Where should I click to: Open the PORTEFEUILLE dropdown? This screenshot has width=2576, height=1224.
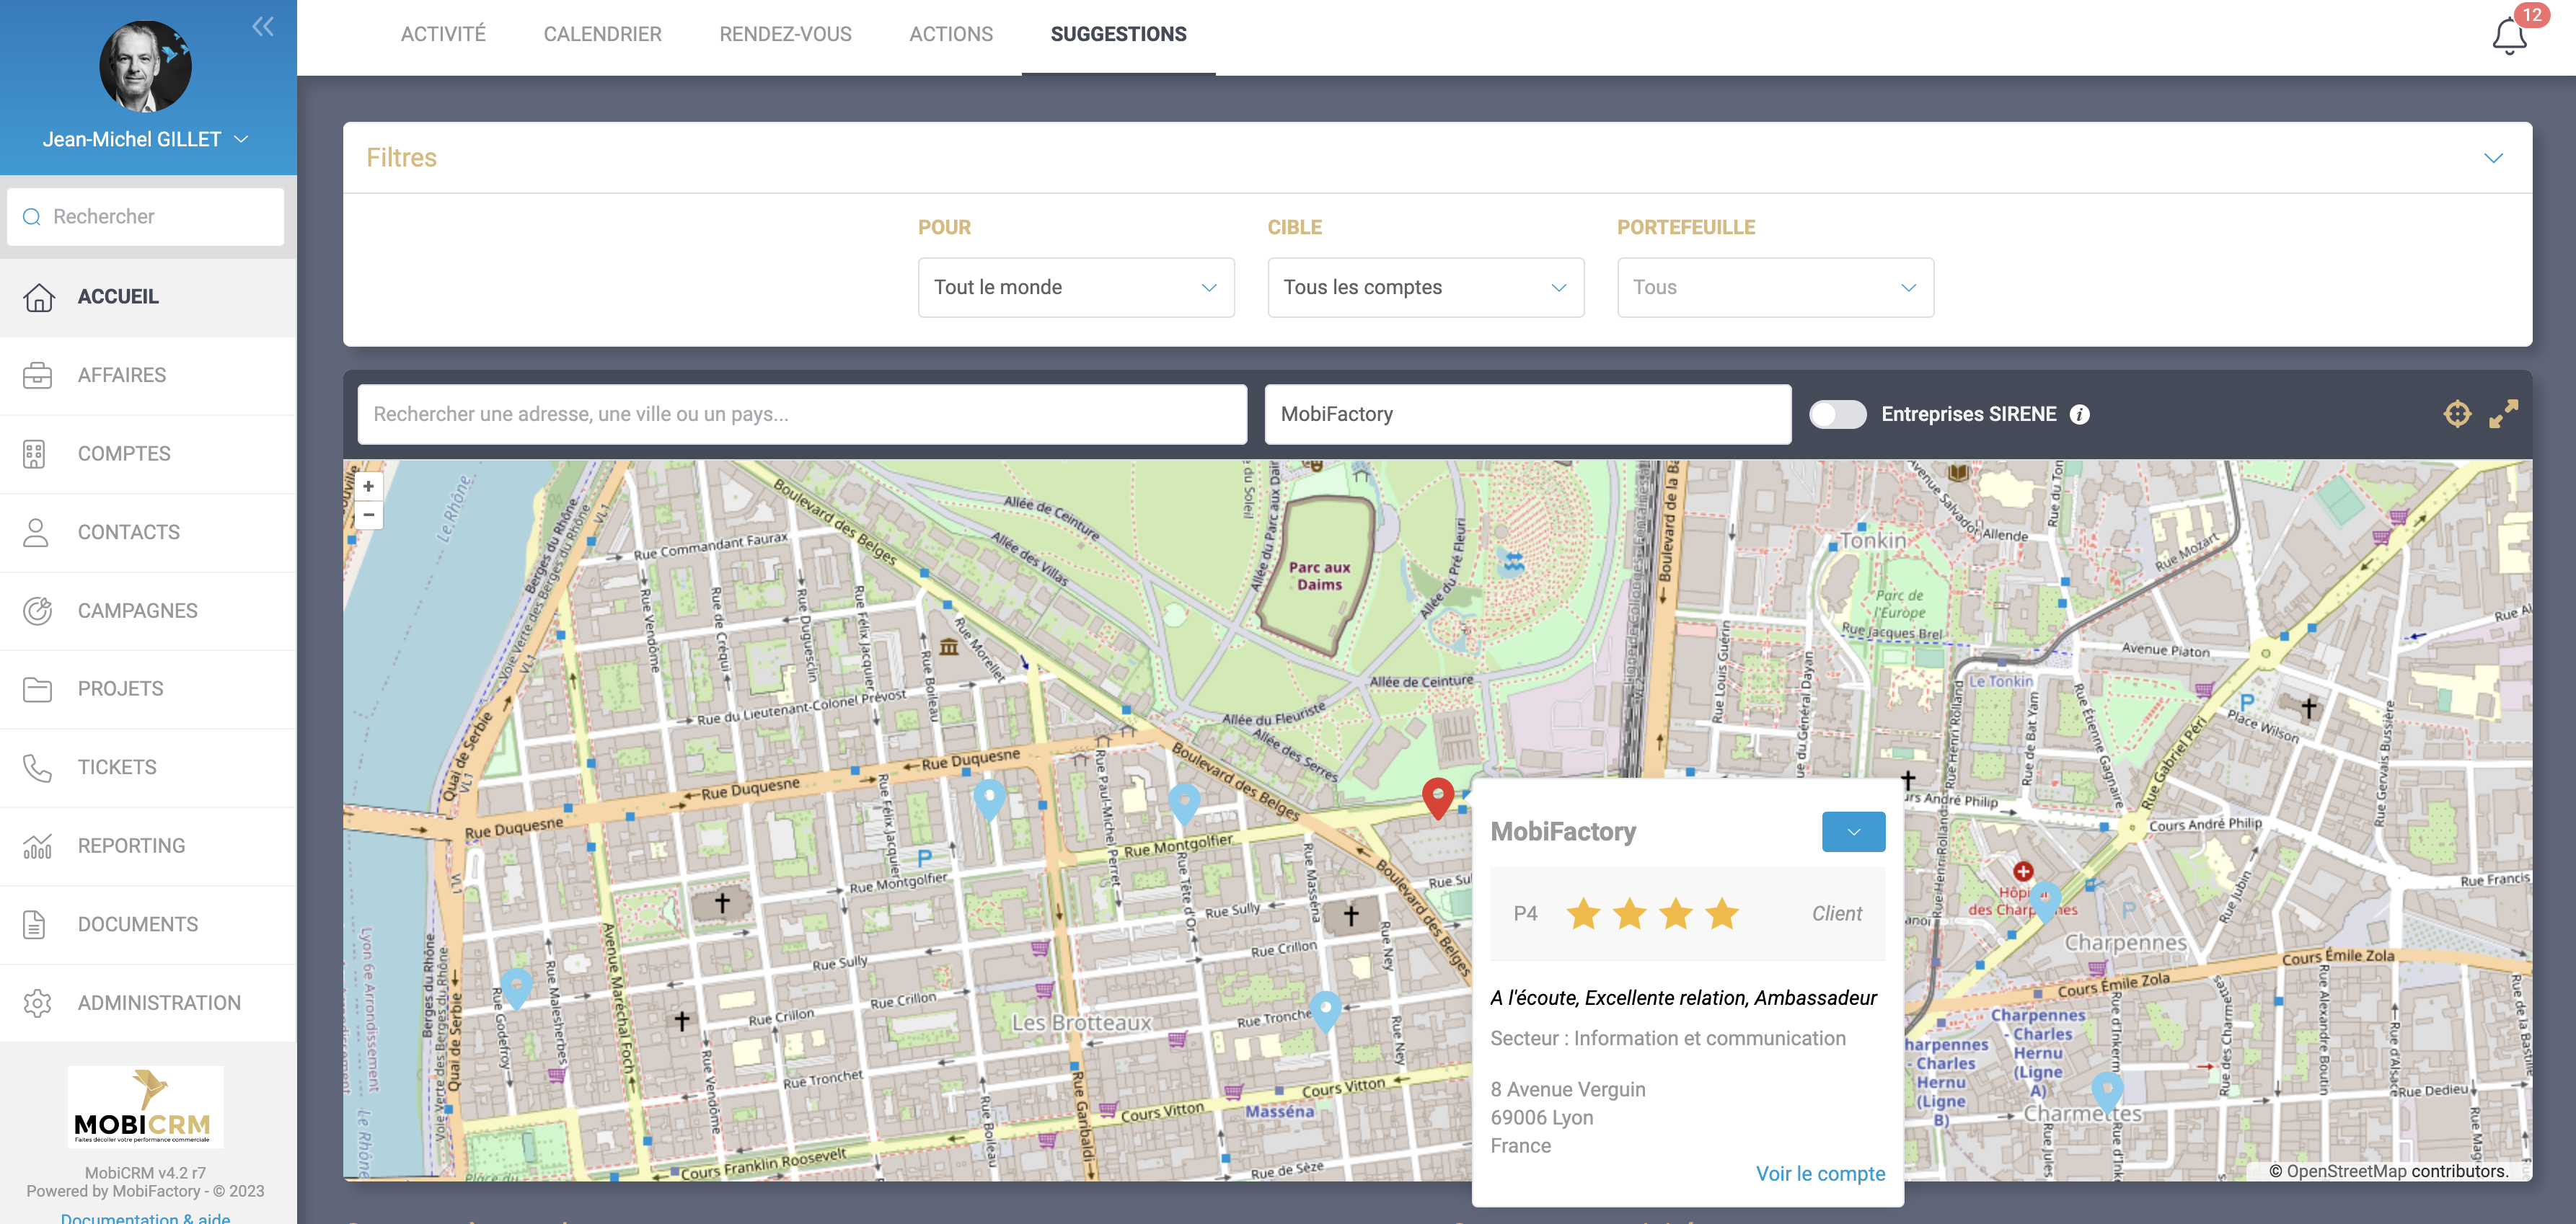[x=1774, y=288]
